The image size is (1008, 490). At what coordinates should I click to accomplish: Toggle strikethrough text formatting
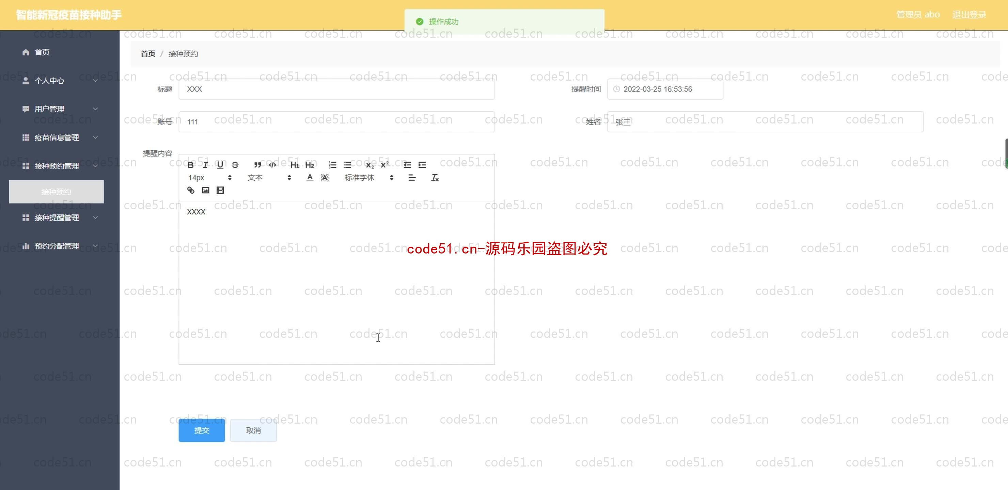pyautogui.click(x=235, y=165)
